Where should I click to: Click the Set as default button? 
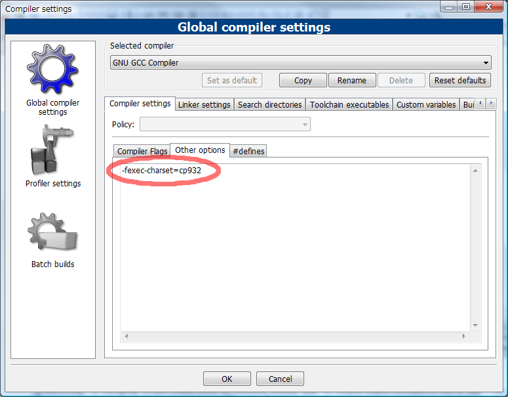tap(232, 80)
